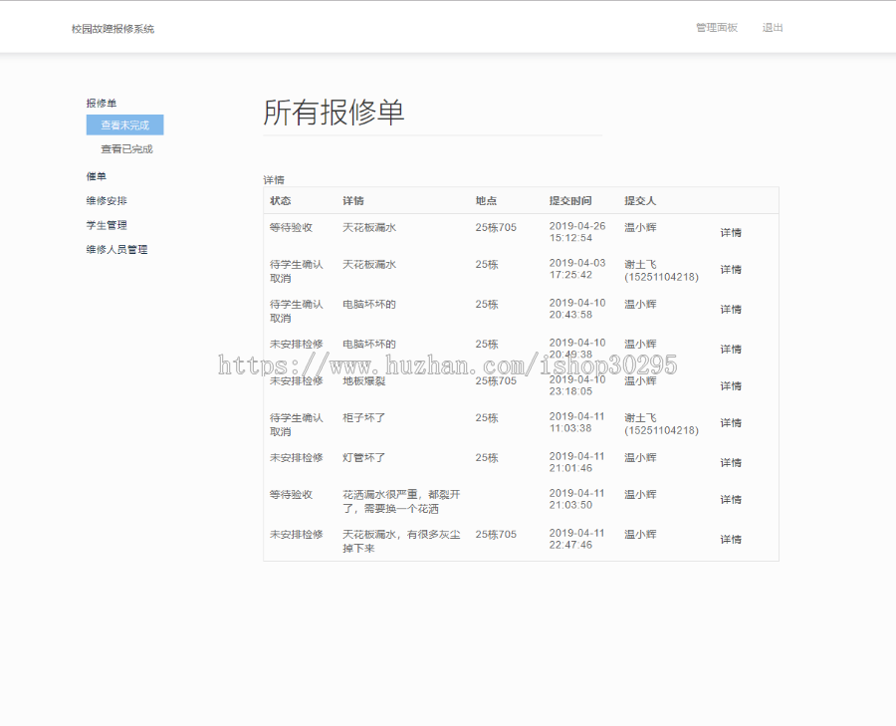Screen dimensions: 896x726
Task: Click the 提交人 column header
Action: pos(640,200)
